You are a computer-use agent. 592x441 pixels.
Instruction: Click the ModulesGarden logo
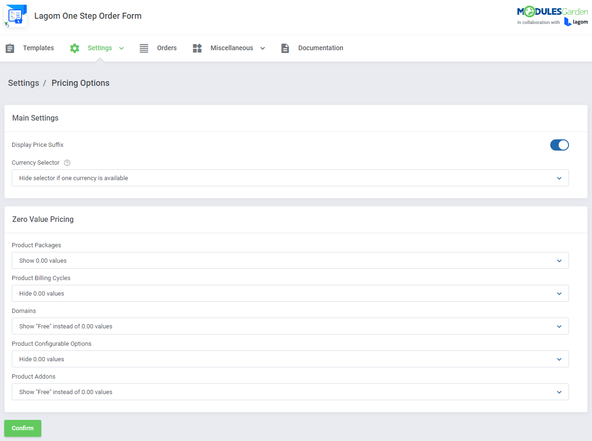coord(553,11)
